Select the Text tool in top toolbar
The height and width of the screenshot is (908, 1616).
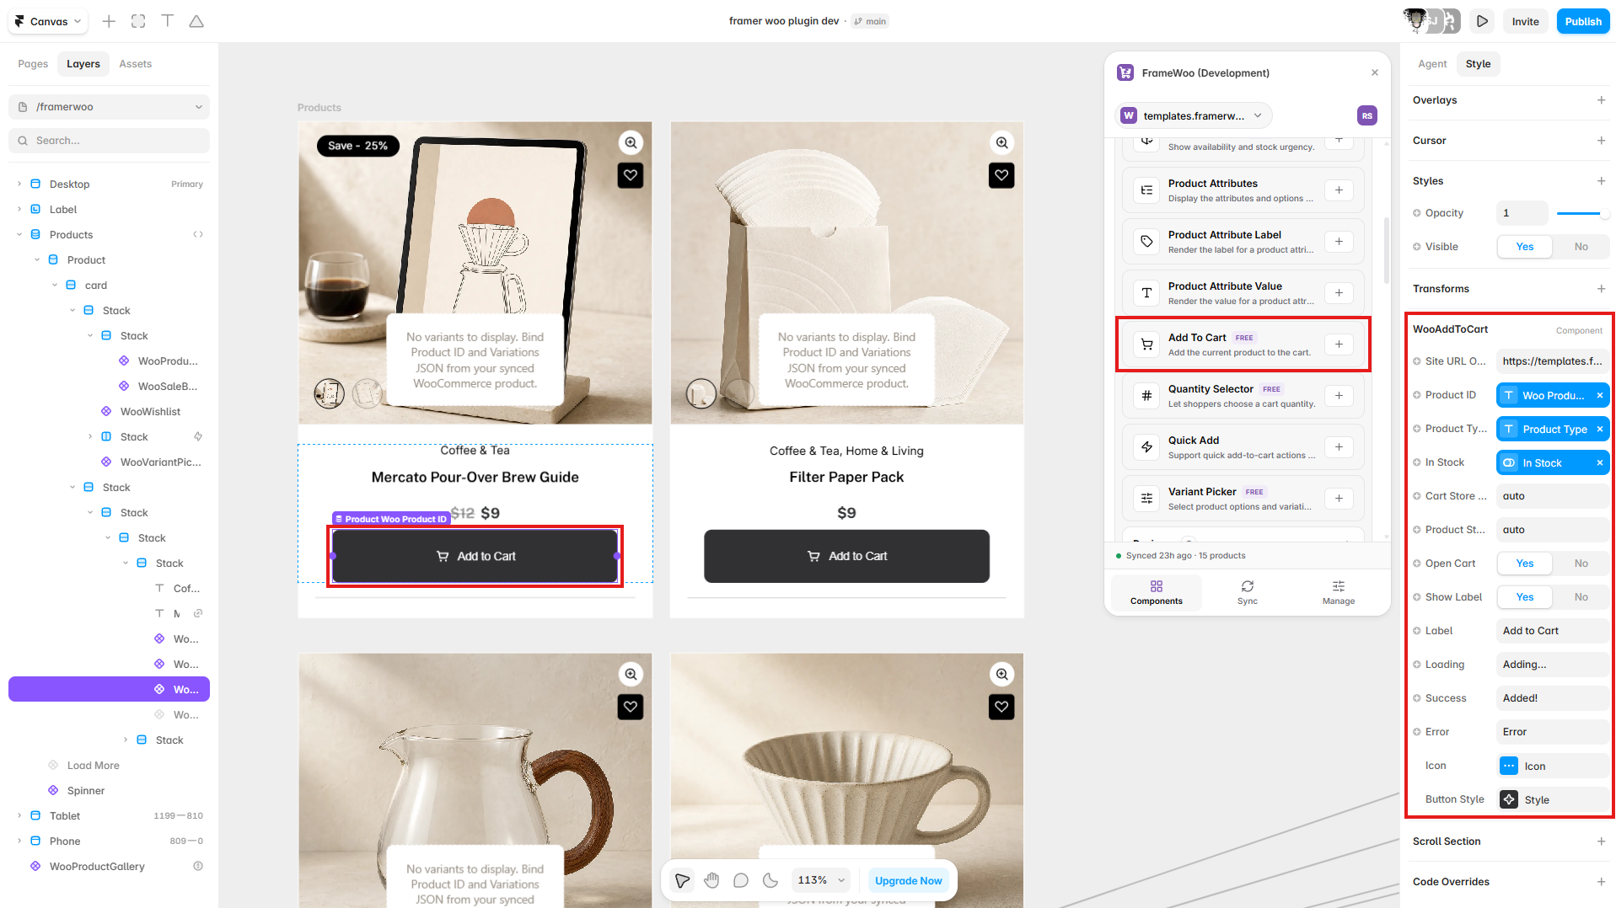pyautogui.click(x=167, y=21)
